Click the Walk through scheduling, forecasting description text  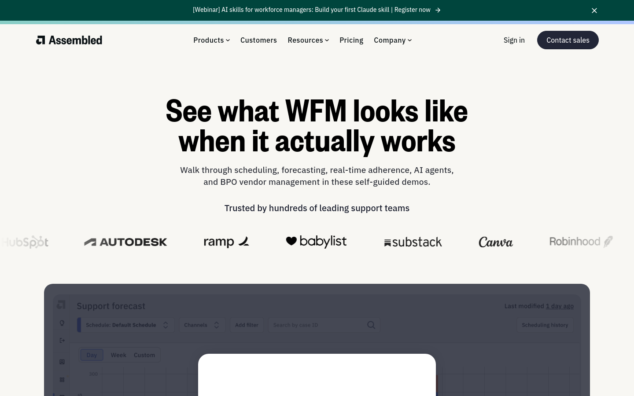(317, 176)
